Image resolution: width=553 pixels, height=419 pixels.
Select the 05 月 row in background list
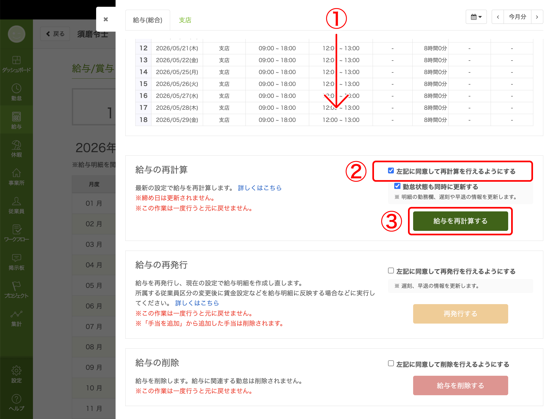[x=94, y=285]
